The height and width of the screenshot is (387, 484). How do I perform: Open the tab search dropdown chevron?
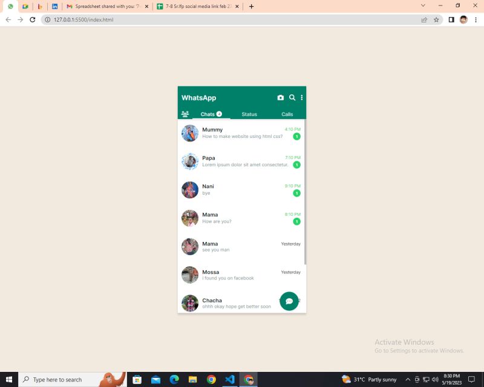[423, 5]
